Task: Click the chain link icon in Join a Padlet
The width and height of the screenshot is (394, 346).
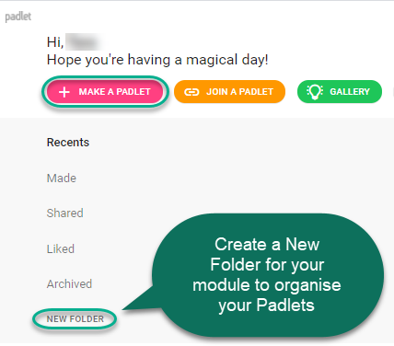Action: [191, 92]
